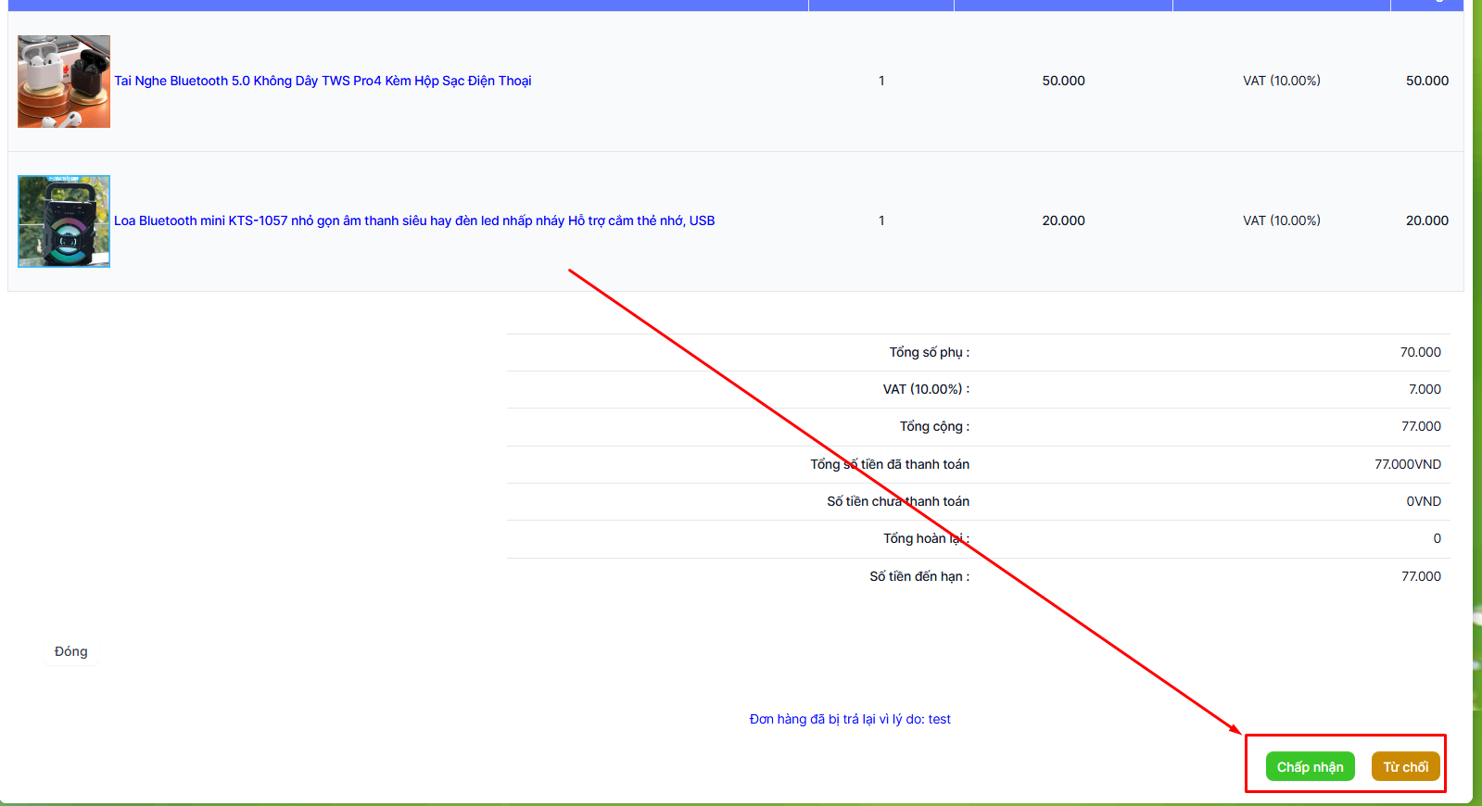Click the VAT (10.00%) cell in earbuds row
Screen dimensions: 1482x806
tap(1281, 82)
